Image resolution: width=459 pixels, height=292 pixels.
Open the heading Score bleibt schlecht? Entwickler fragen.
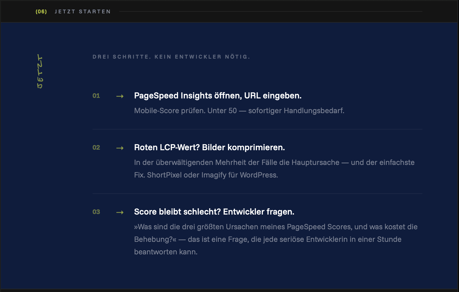(x=214, y=212)
